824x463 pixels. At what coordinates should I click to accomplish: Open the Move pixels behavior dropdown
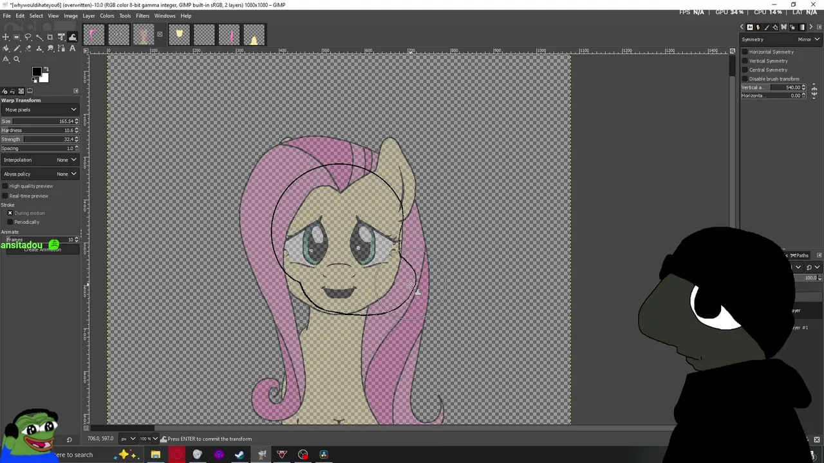click(40, 109)
